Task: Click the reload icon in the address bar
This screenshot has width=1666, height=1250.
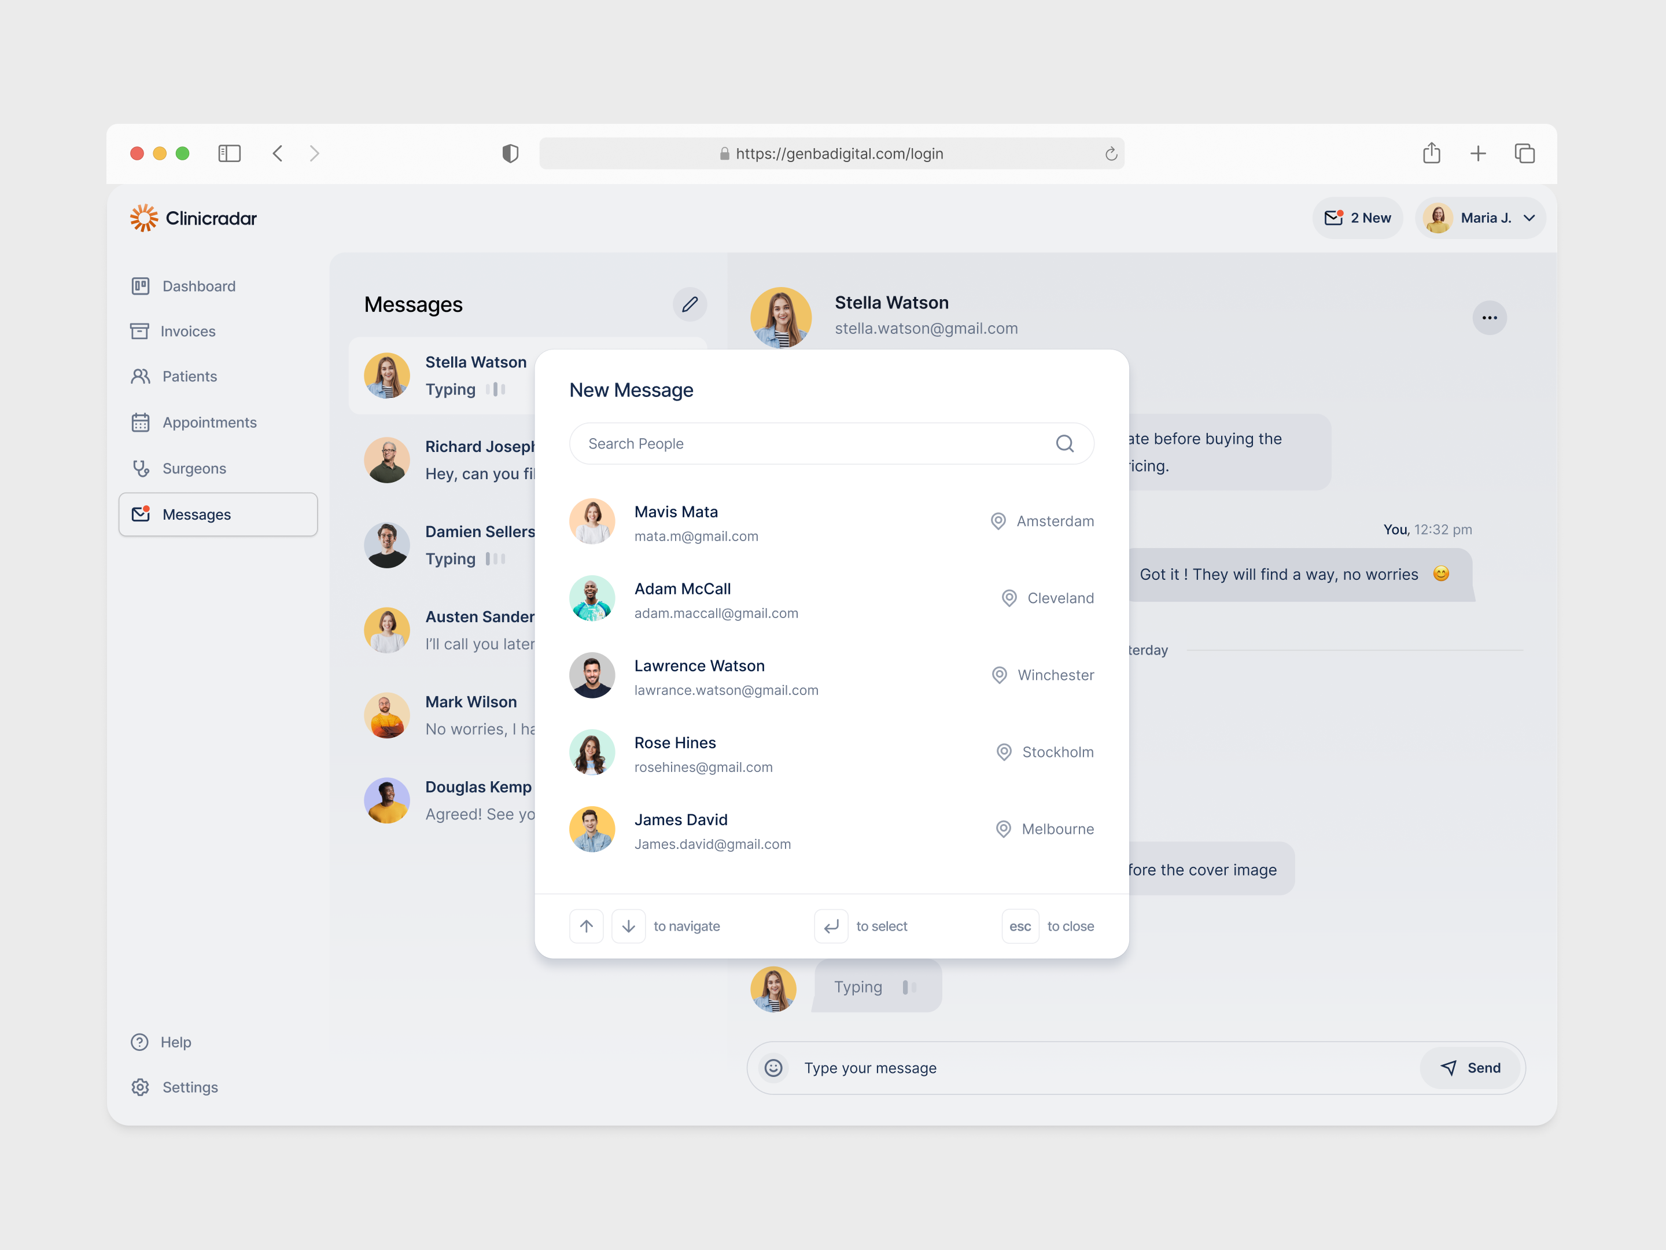Action: click(x=1111, y=153)
